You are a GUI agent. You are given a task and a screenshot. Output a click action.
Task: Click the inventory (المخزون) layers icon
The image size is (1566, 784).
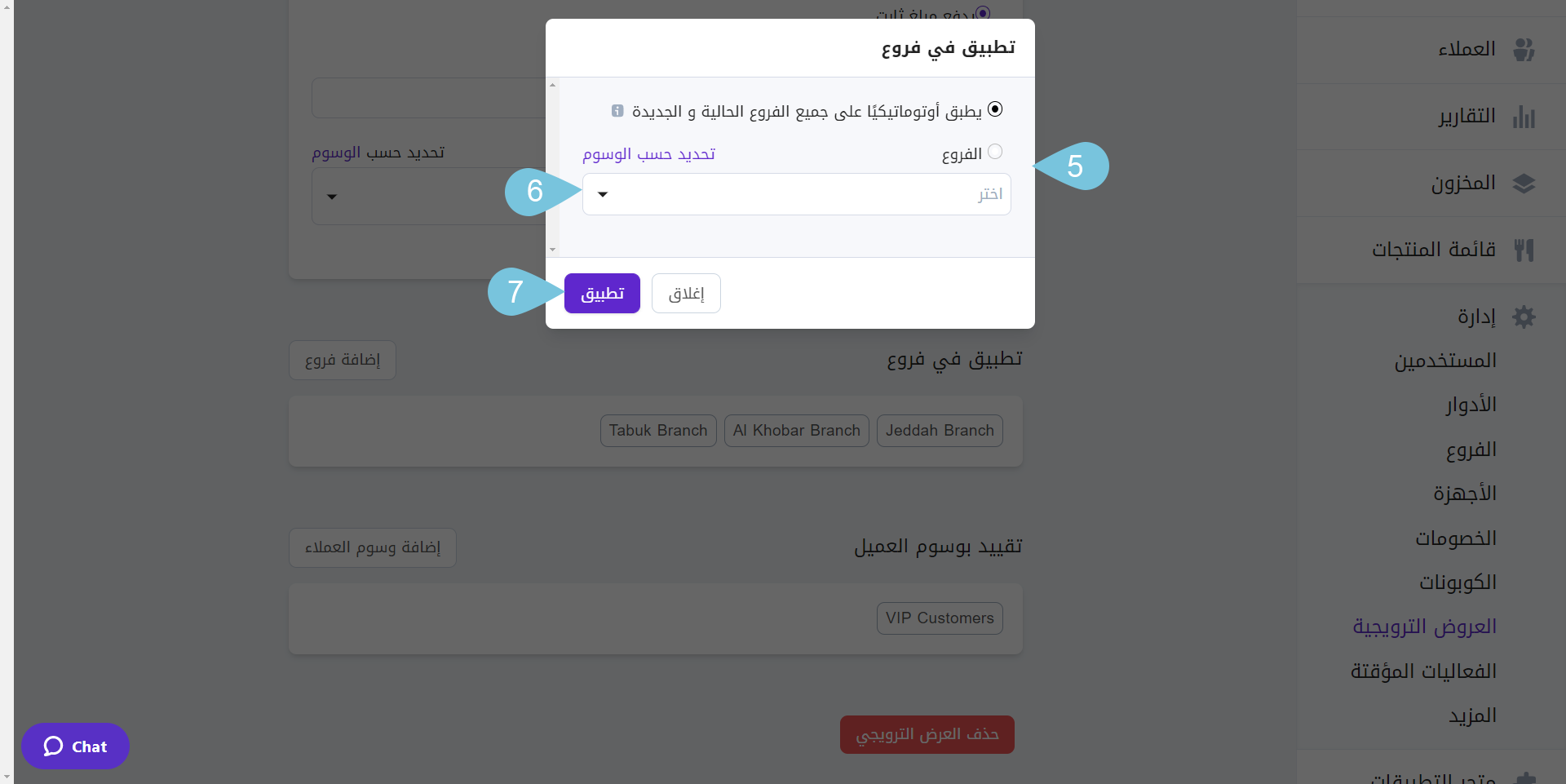(x=1524, y=184)
